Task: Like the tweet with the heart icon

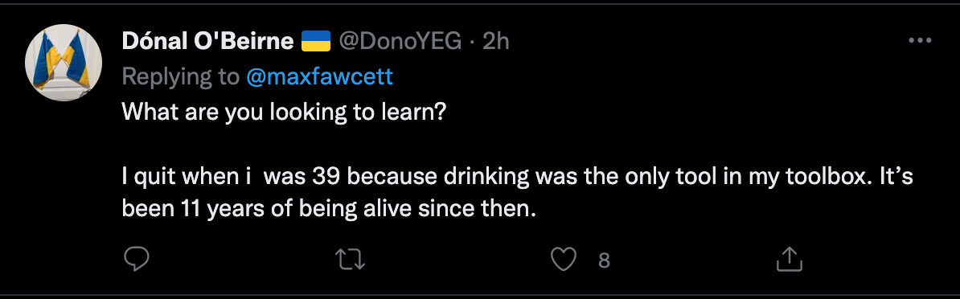Action: tap(564, 260)
